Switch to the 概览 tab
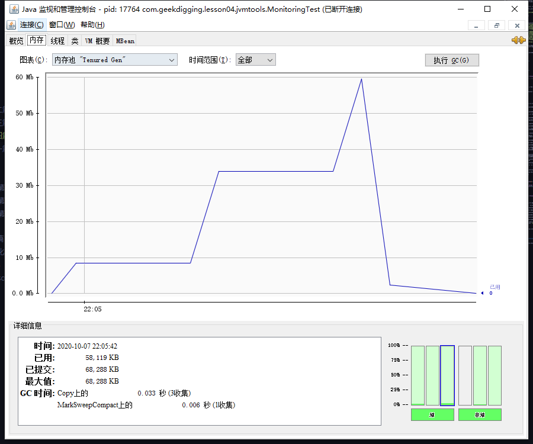 (16, 41)
